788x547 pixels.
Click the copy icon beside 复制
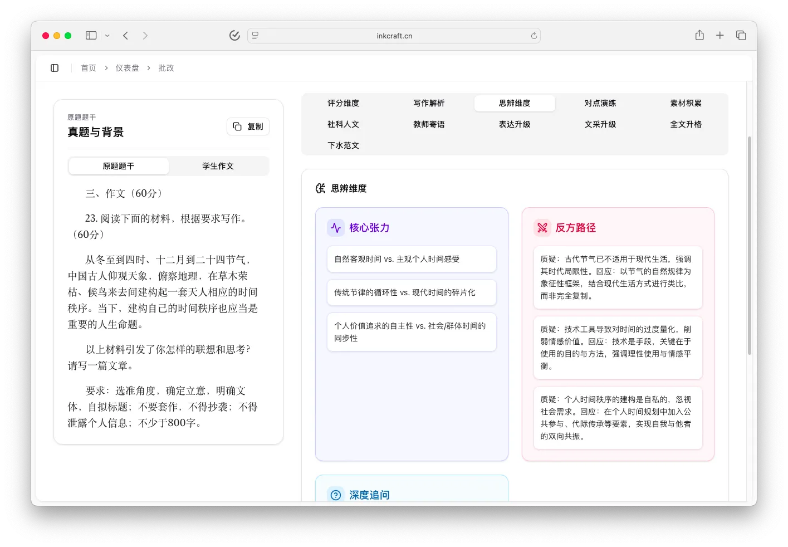pyautogui.click(x=237, y=126)
